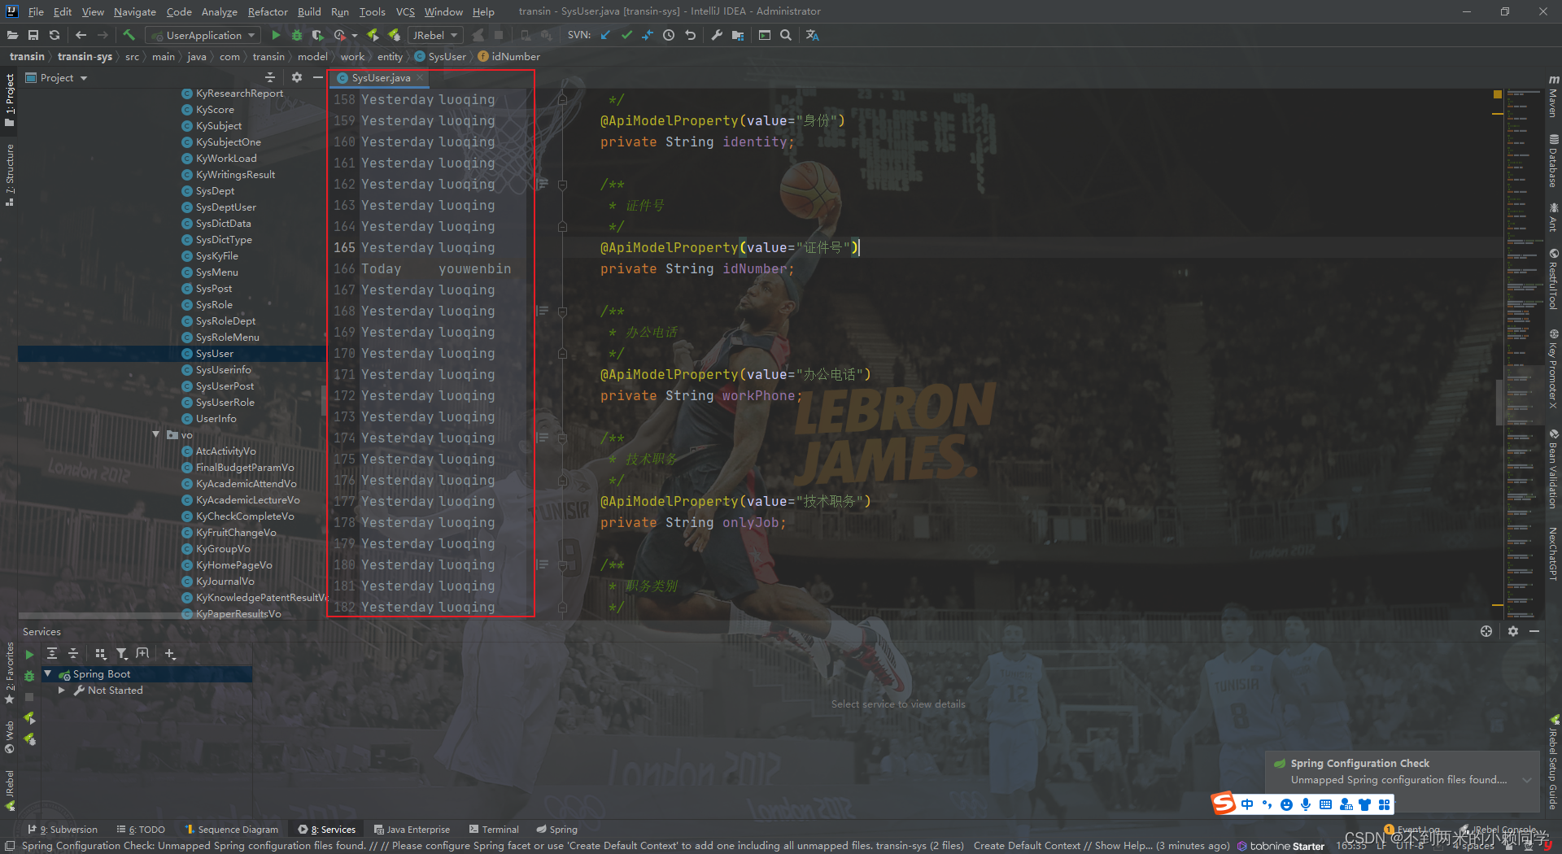Open the Refactor menu
Screen dimensions: 1562x854
point(268,11)
